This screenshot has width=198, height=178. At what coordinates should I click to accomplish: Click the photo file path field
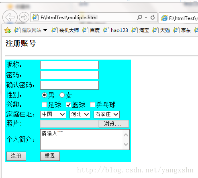click(69, 124)
